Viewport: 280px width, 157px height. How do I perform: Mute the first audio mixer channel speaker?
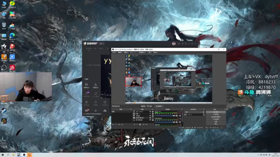[177, 116]
